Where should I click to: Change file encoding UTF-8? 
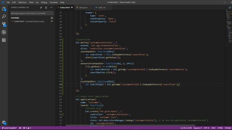click(206, 128)
